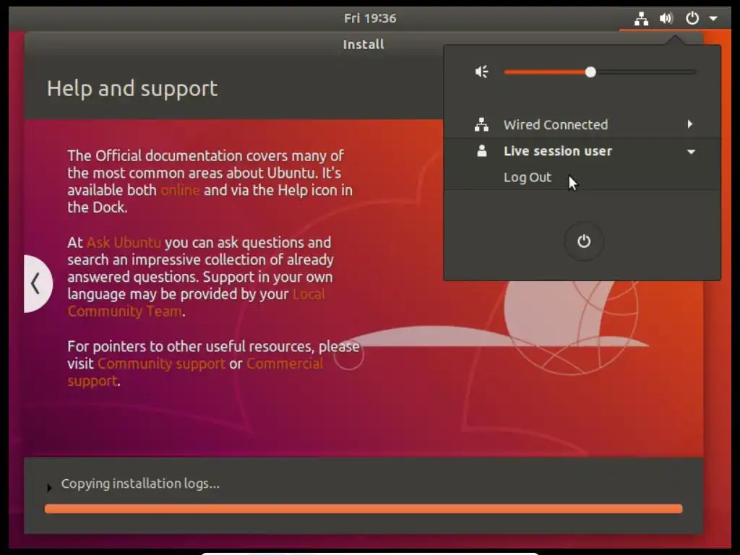The width and height of the screenshot is (740, 555).
Task: Toggle the Live session user dropdown arrow
Action: point(691,152)
